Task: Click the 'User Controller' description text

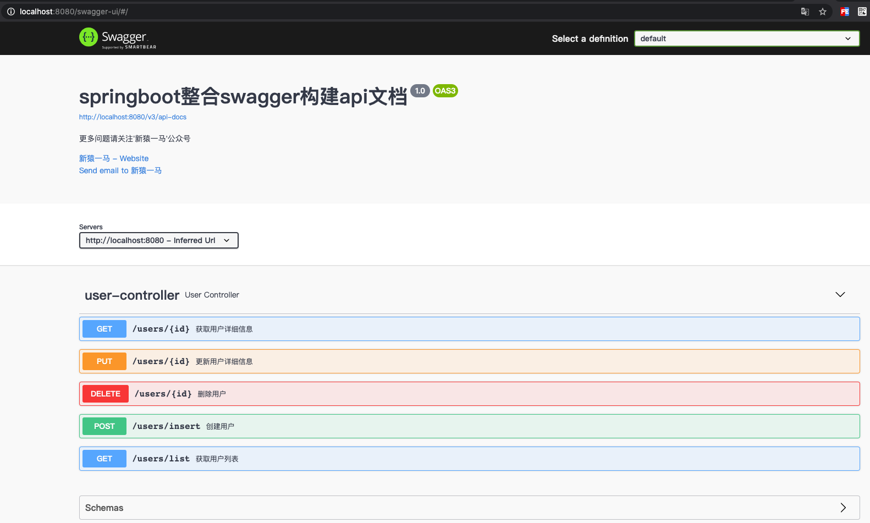Action: click(212, 295)
